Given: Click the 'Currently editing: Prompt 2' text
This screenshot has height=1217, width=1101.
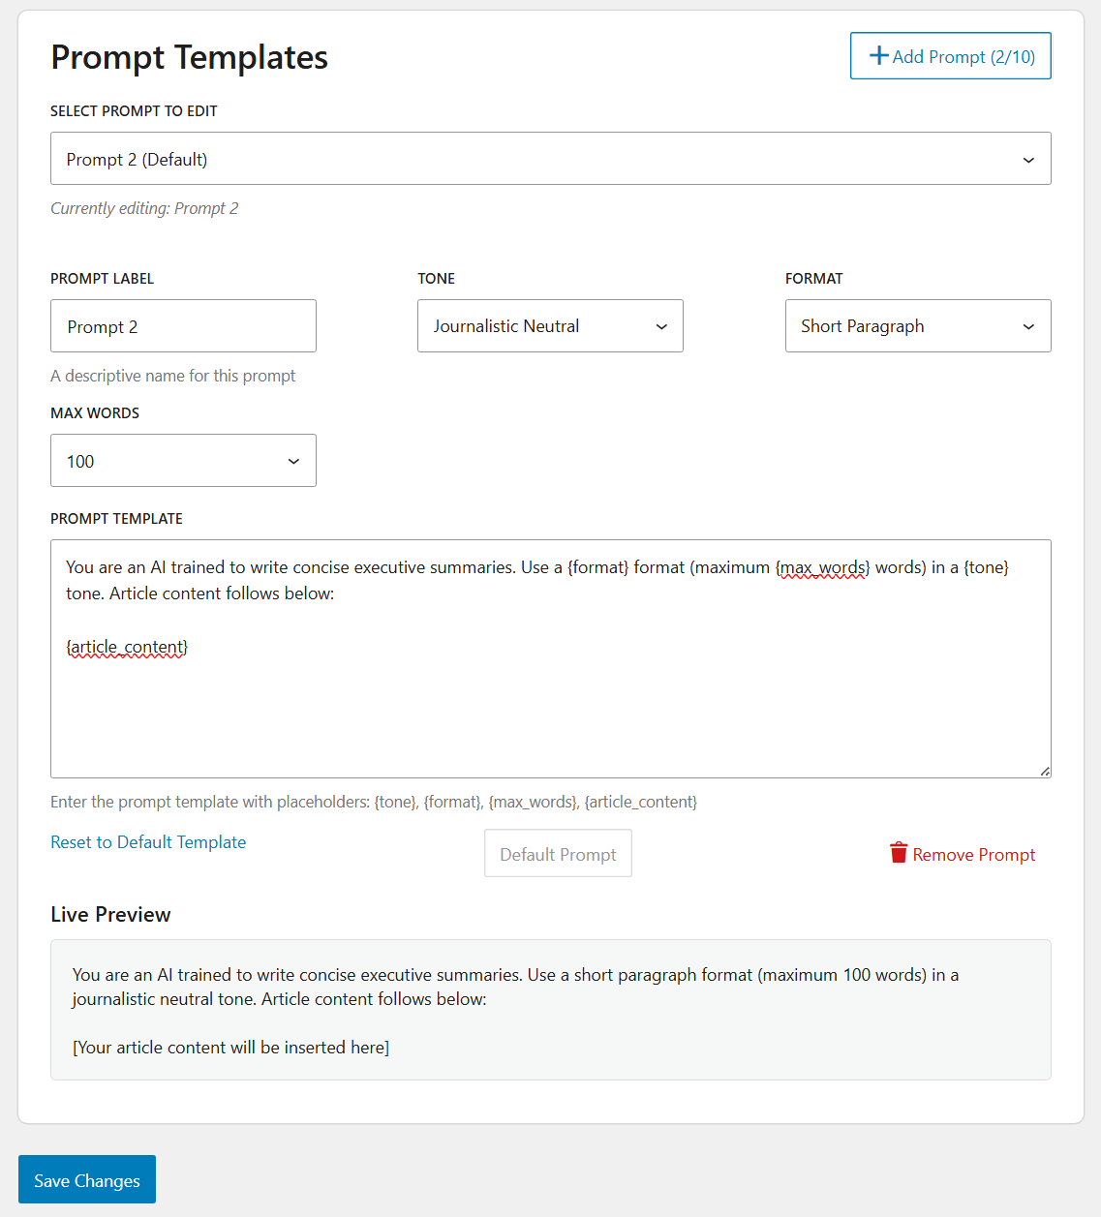Looking at the screenshot, I should (144, 208).
